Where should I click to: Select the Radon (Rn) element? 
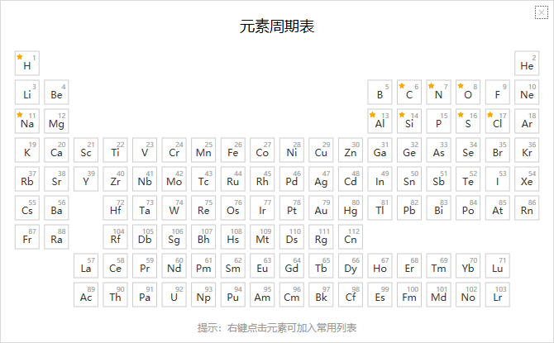tap(527, 208)
